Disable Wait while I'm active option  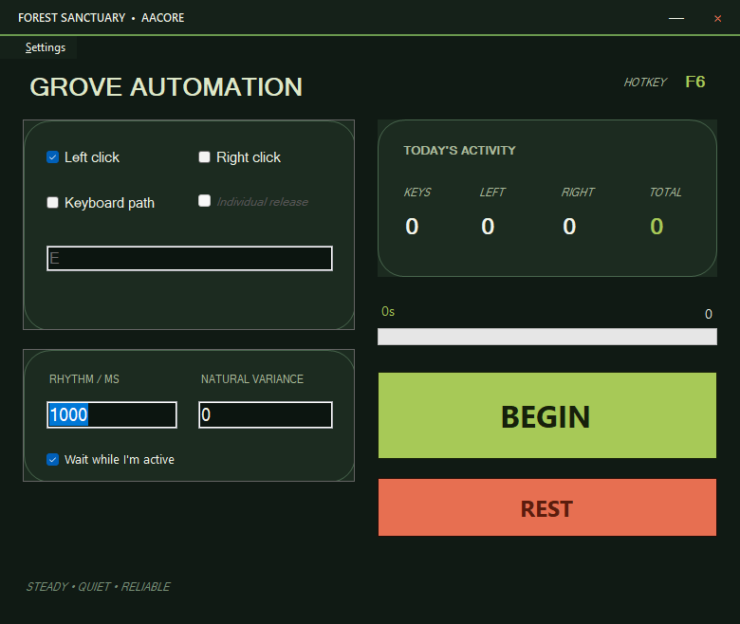[x=52, y=459]
